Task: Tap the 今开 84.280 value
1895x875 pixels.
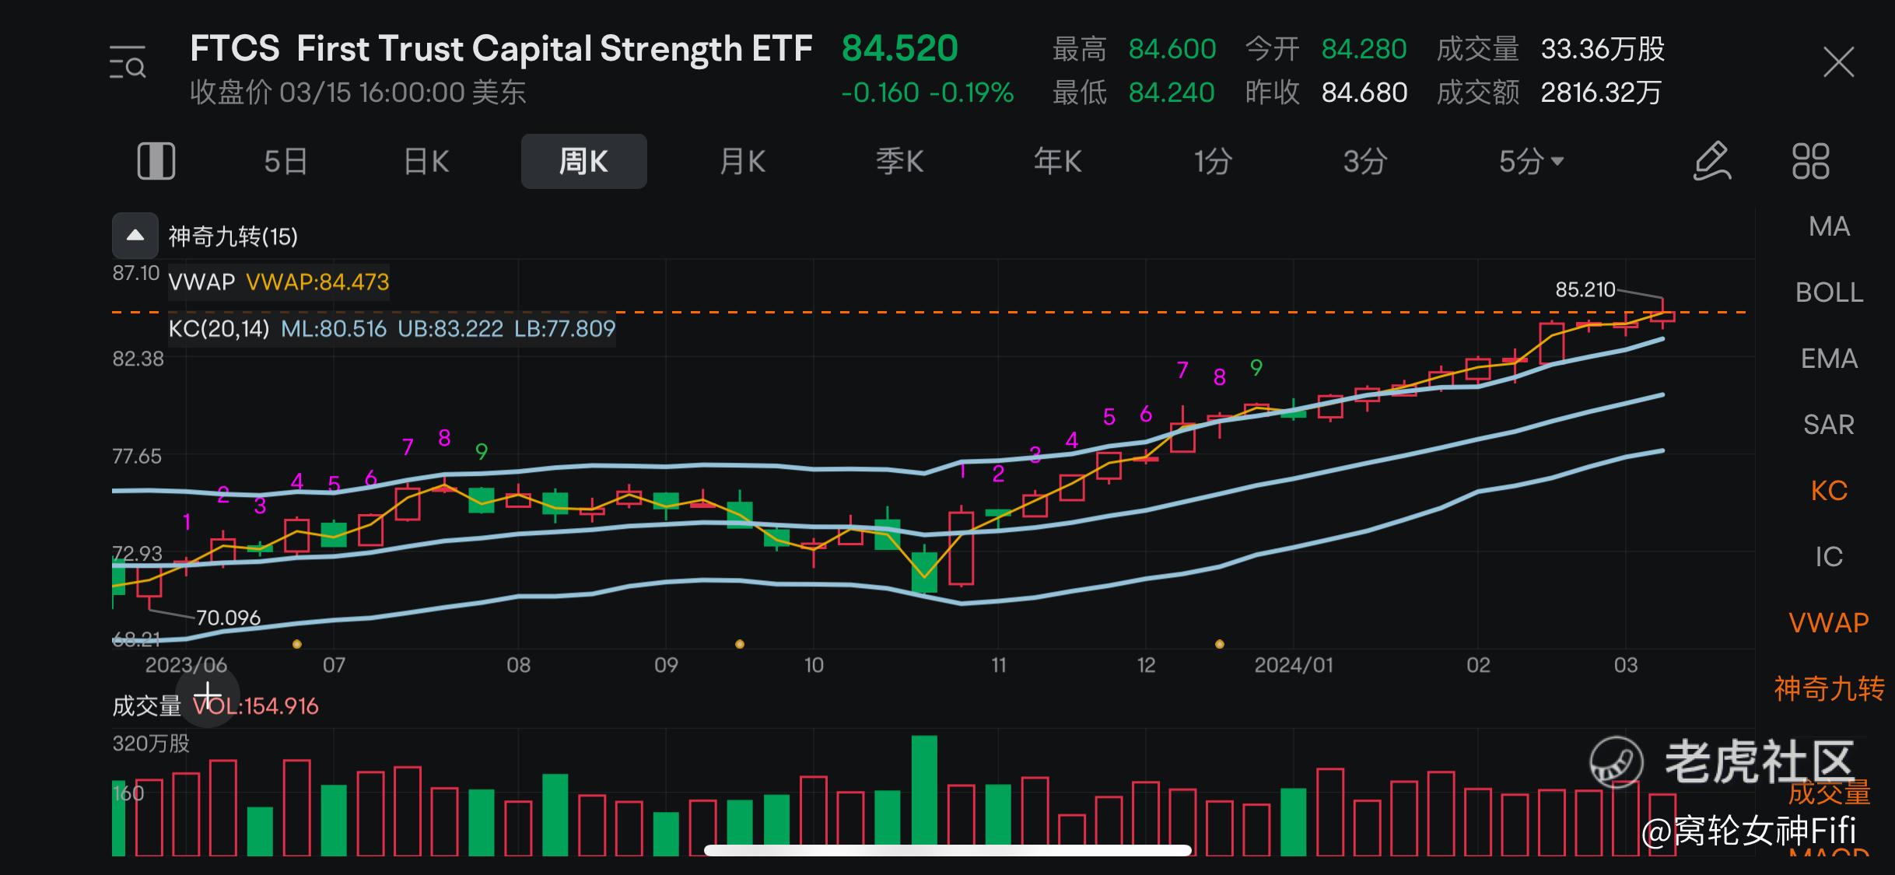Action: tap(1364, 49)
